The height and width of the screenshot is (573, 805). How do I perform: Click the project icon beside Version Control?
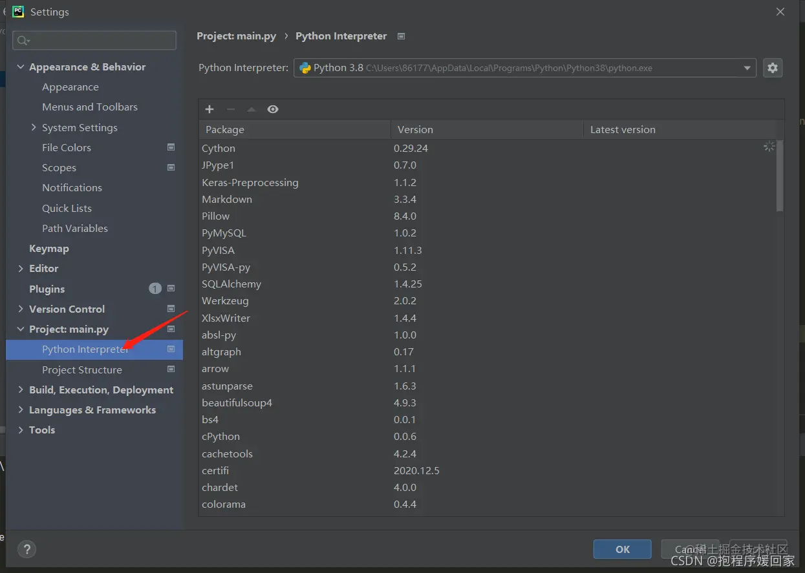click(x=171, y=309)
